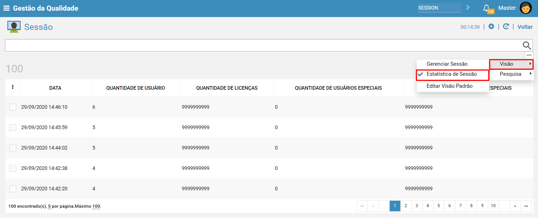Image resolution: width=538 pixels, height=218 pixels.
Task: Click the 00:14:39 session timer
Action: coord(470,27)
